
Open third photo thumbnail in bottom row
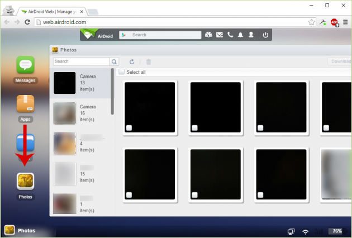pyautogui.click(x=281, y=175)
